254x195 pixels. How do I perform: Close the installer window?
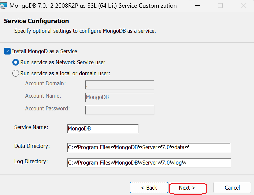[244, 6]
